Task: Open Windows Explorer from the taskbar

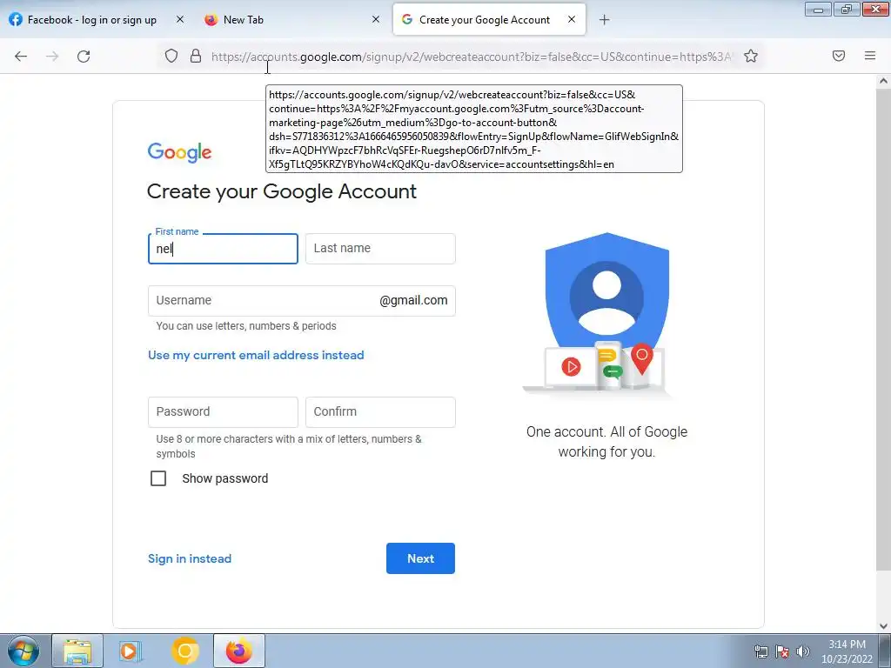Action: [x=77, y=651]
